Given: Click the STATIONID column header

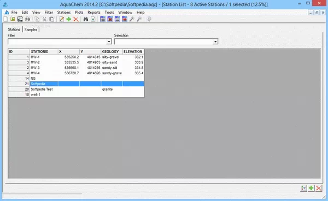Looking at the screenshot, I should [44, 51].
